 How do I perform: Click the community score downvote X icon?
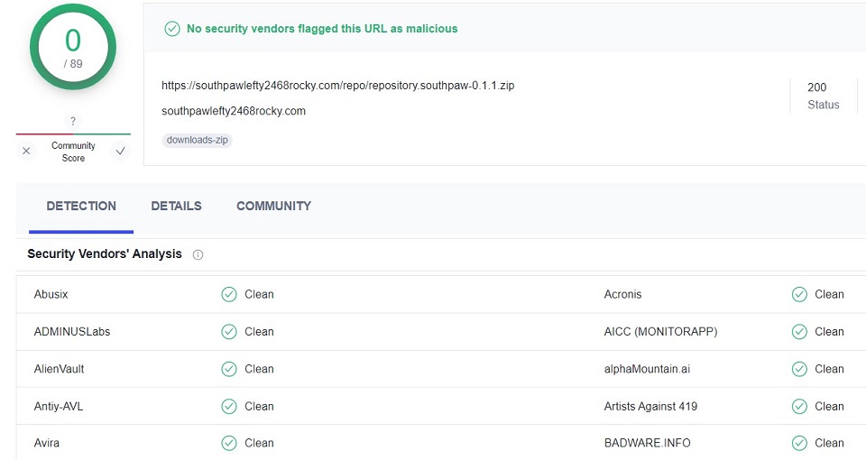(26, 151)
